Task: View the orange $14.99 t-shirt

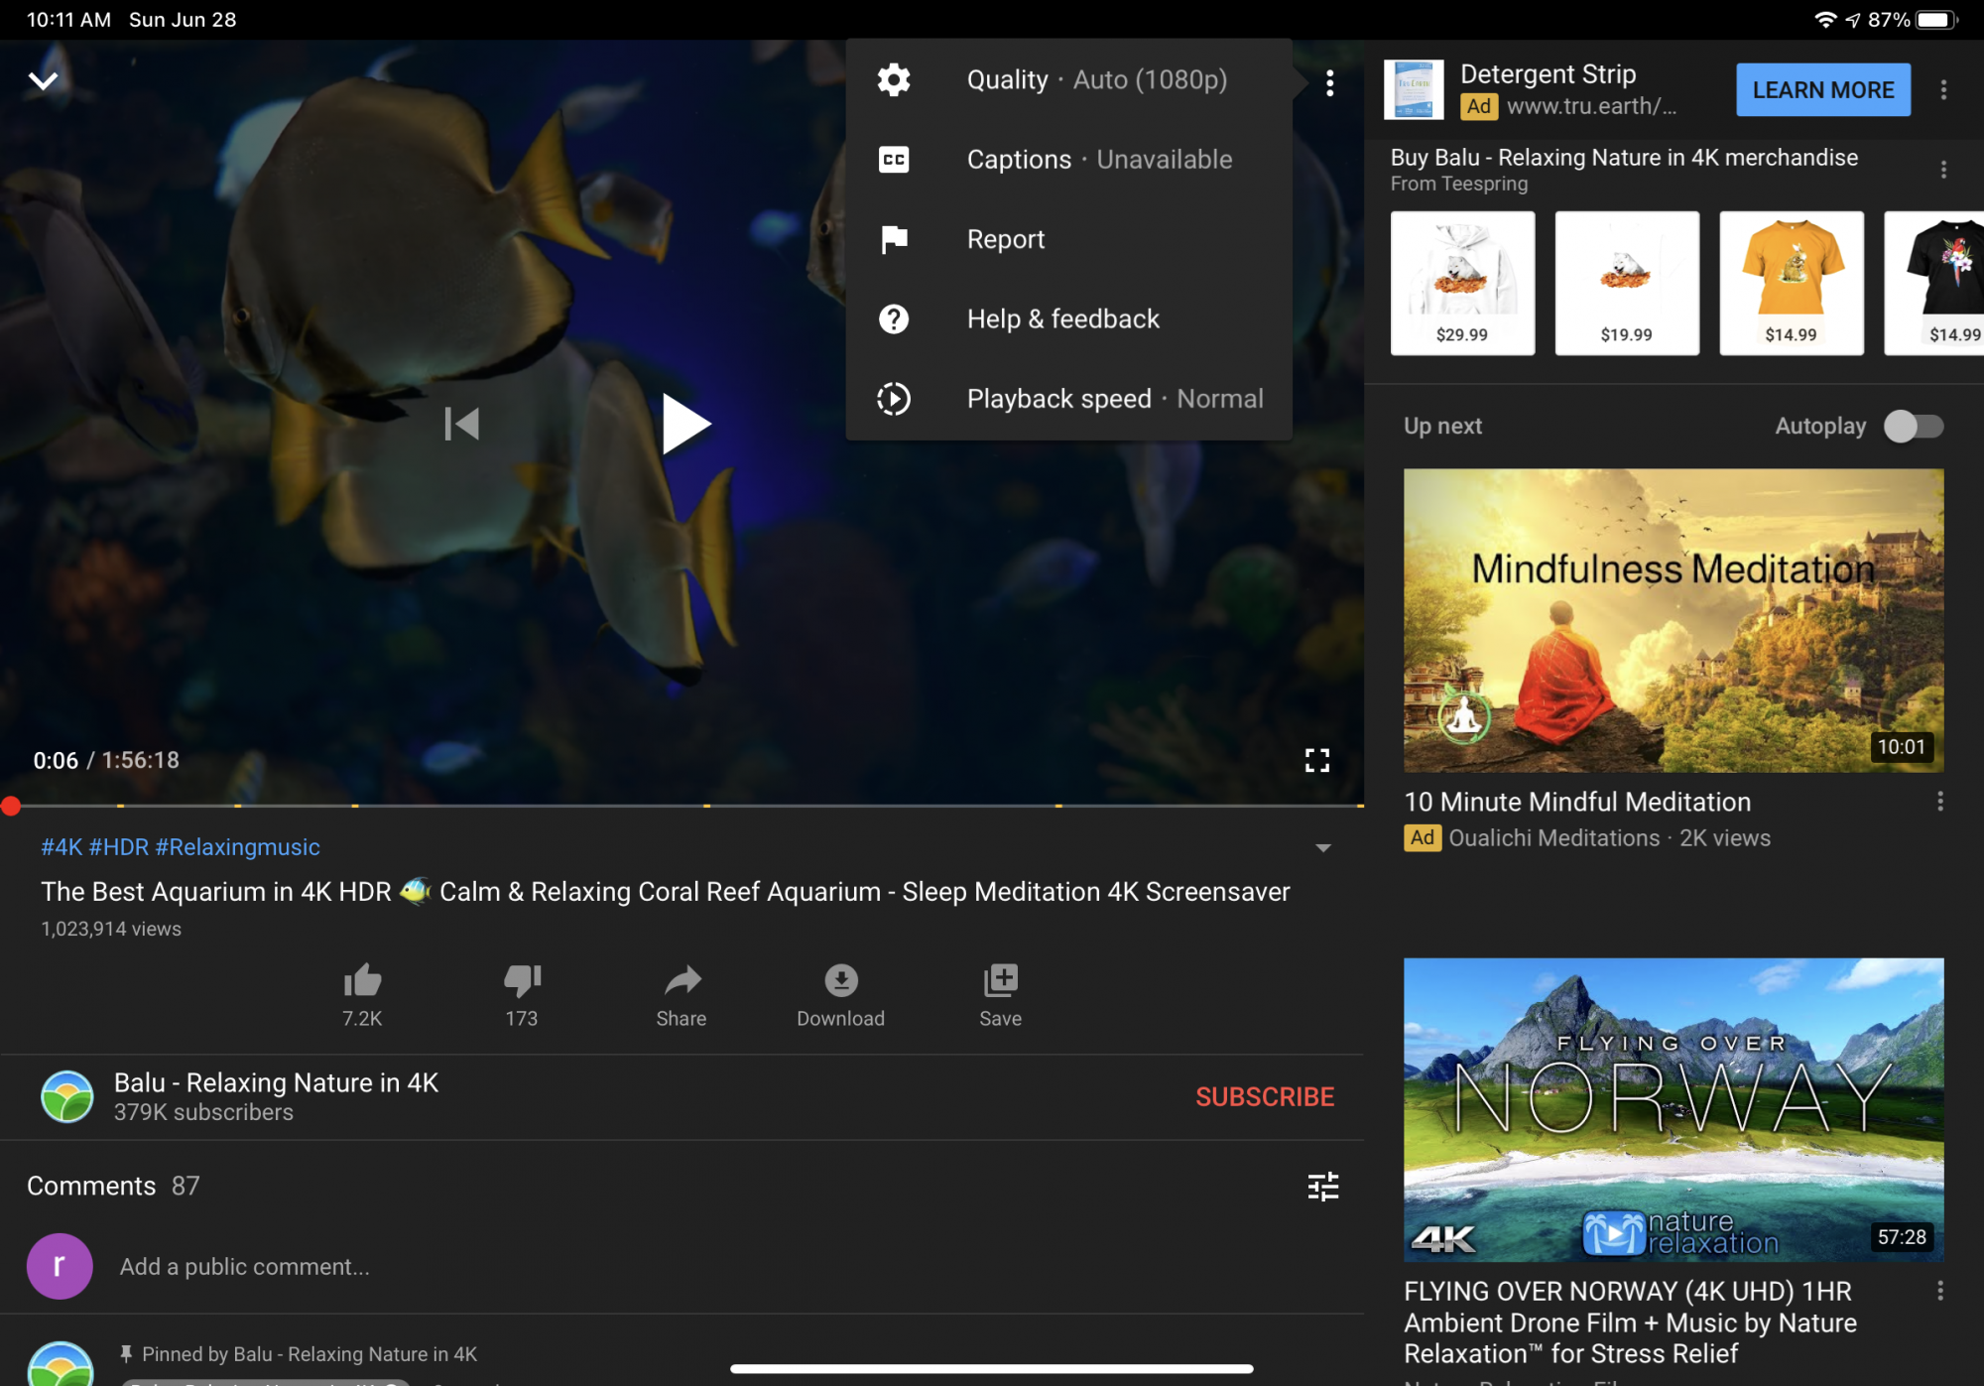Action: [1791, 283]
